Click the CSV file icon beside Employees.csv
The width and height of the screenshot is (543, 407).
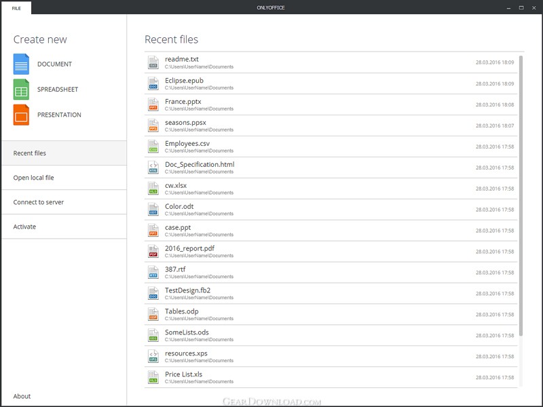pyautogui.click(x=153, y=147)
